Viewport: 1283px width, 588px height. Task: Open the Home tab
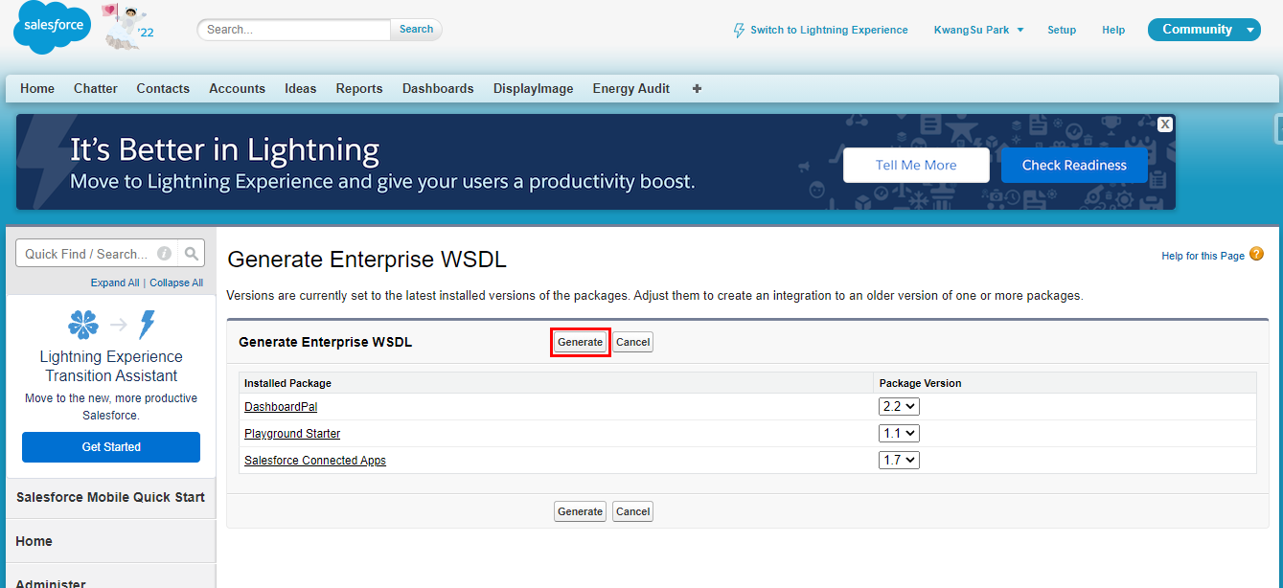(x=37, y=88)
